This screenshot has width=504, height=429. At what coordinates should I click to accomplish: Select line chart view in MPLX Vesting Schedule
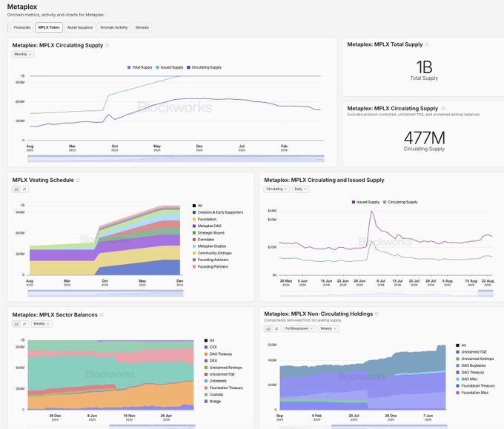coord(24,189)
